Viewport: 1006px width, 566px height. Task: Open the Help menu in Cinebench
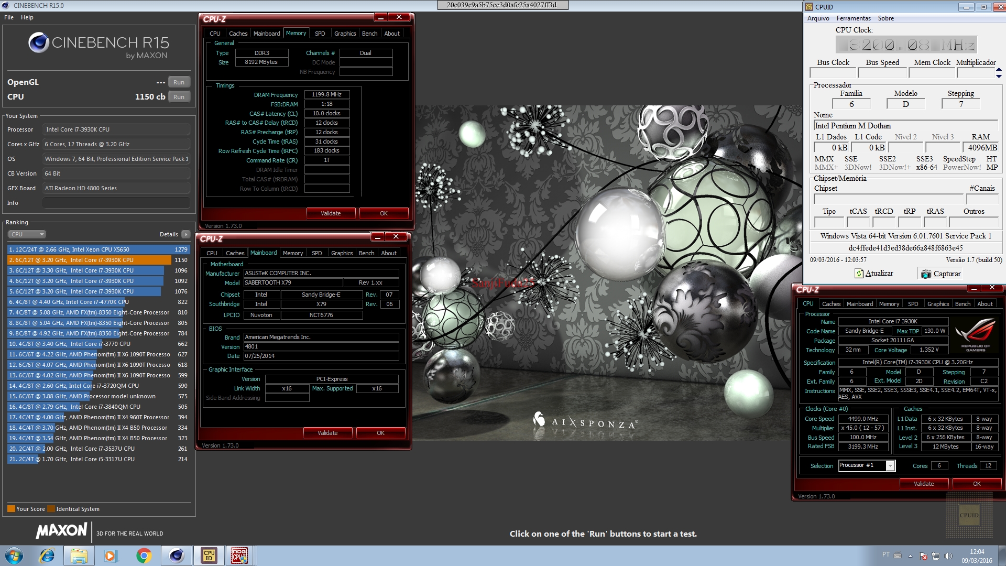(27, 17)
